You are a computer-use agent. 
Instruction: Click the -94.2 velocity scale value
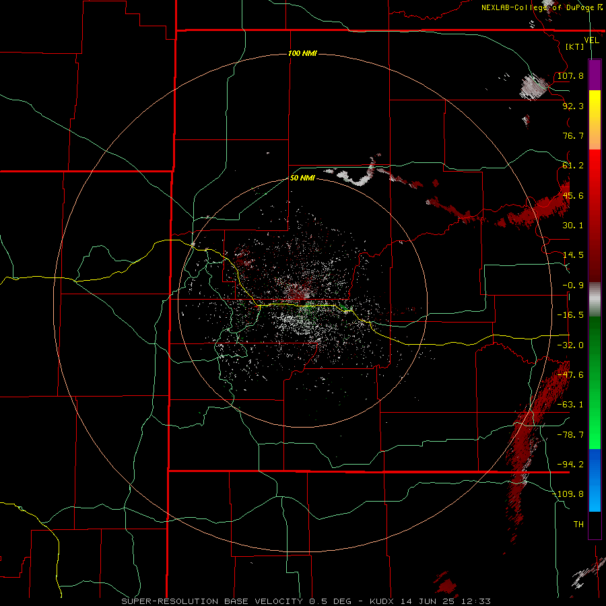click(570, 465)
